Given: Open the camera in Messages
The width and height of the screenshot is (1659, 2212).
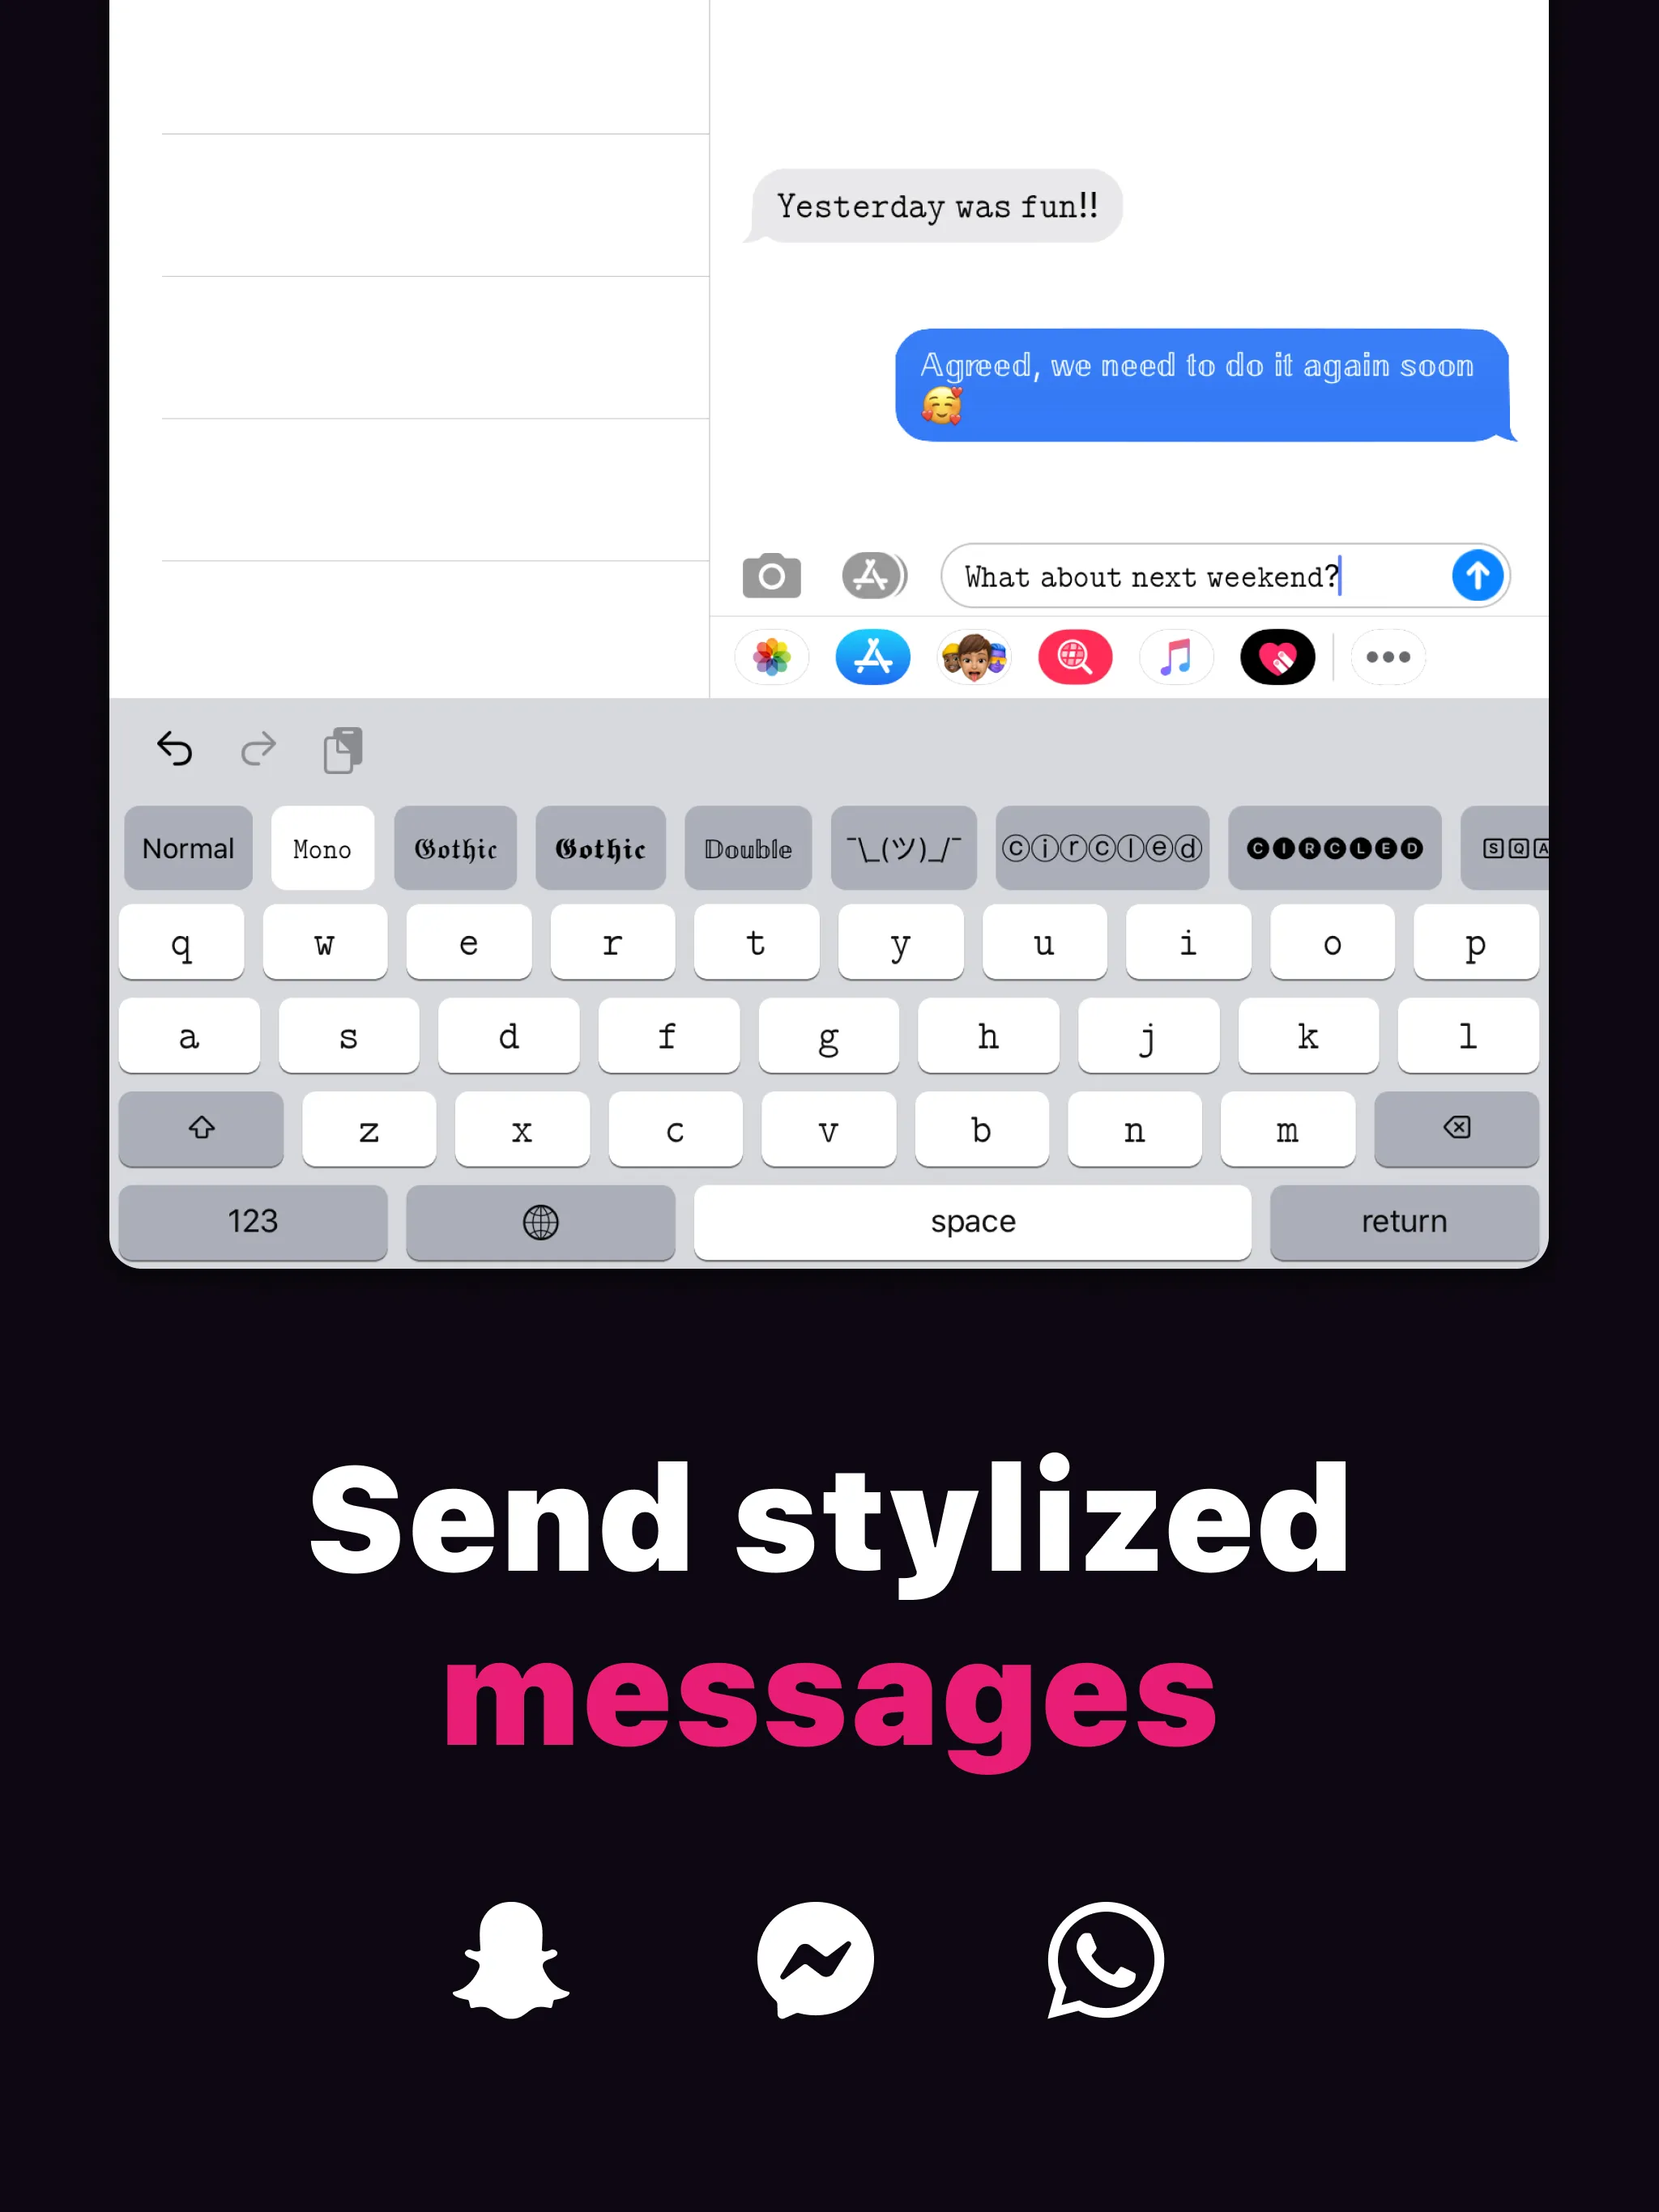Looking at the screenshot, I should tap(774, 575).
